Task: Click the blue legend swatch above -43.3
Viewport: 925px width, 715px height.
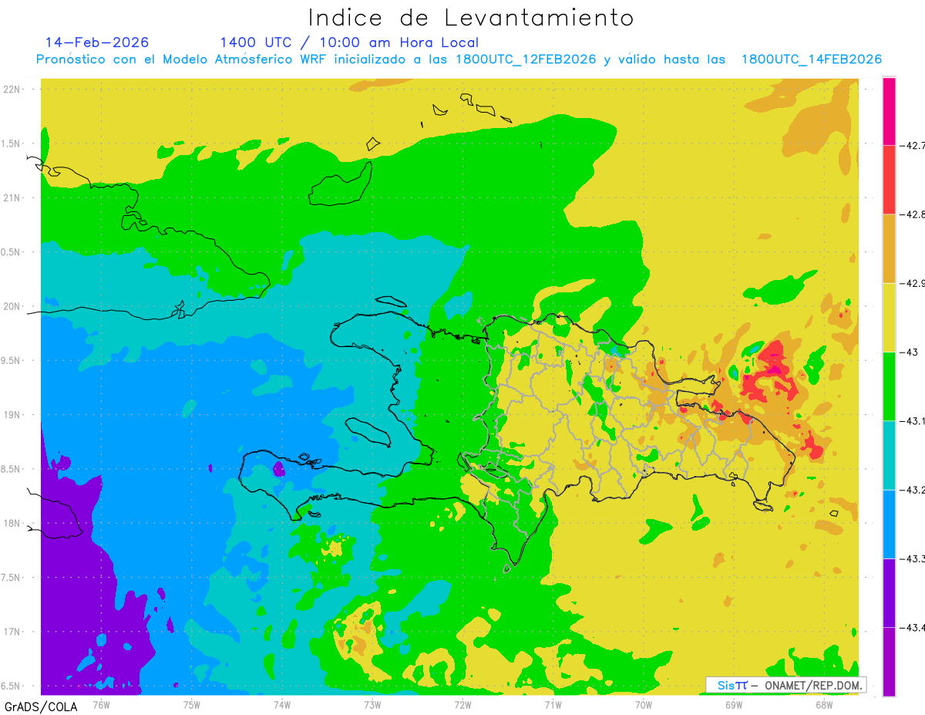Action: click(889, 524)
